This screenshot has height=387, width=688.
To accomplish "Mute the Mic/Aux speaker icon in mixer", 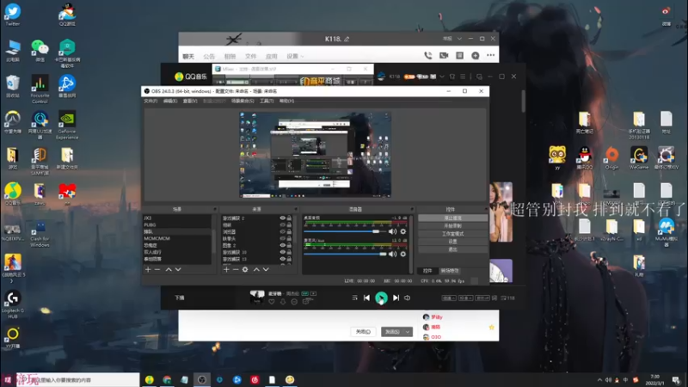I will (x=393, y=254).
